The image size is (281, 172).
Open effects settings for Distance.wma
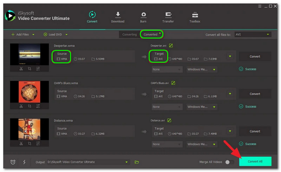(38, 144)
